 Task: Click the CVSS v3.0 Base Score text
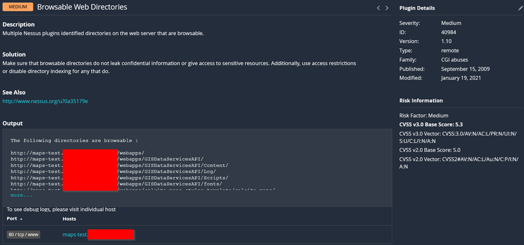coord(431,125)
